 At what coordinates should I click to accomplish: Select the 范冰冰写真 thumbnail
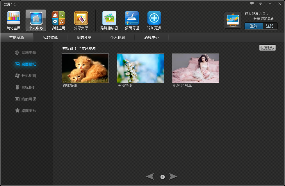click(196, 68)
